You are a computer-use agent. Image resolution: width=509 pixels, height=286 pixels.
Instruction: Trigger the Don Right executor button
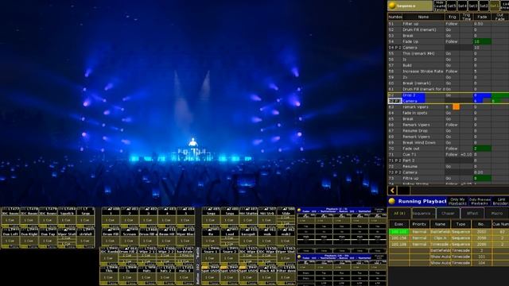click(x=29, y=238)
